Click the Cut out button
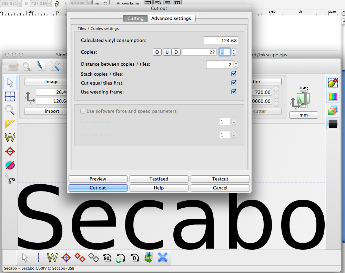Viewport: 345px width, 273px height. point(98,188)
